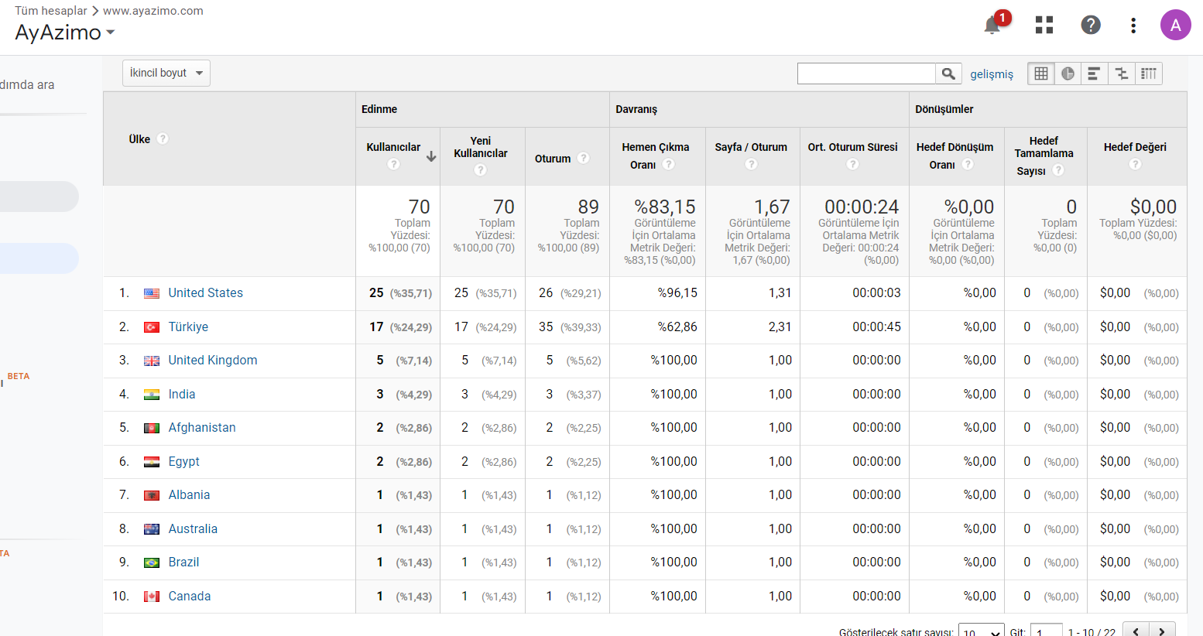The width and height of the screenshot is (1203, 636).
Task: Open the AyAzimo account selector dropdown
Action: (65, 32)
